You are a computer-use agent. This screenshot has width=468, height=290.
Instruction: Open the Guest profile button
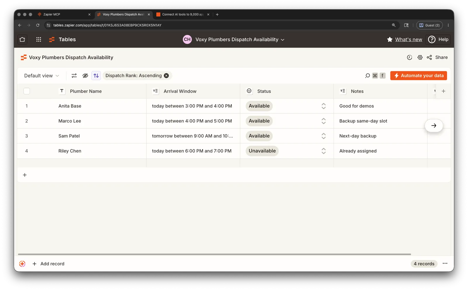(429, 25)
